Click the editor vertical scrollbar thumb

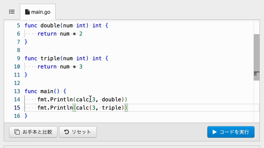pos(257,57)
